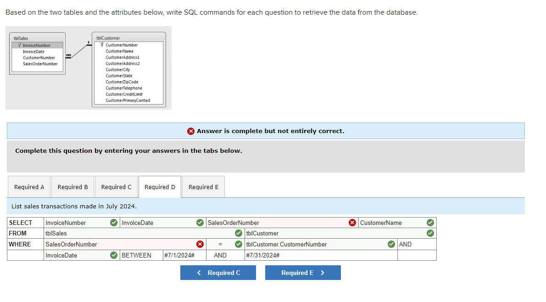Go back with the blue Required C button
Image resolution: width=546 pixels, height=302 pixels.
pos(218,273)
